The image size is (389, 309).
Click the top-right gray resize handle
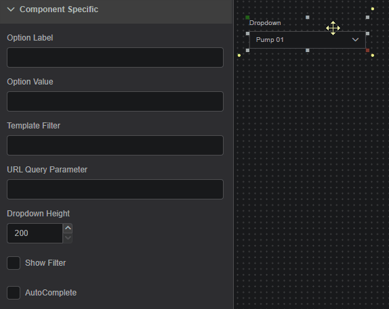[x=368, y=18]
